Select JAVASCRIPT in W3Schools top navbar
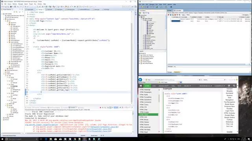 point(163,86)
